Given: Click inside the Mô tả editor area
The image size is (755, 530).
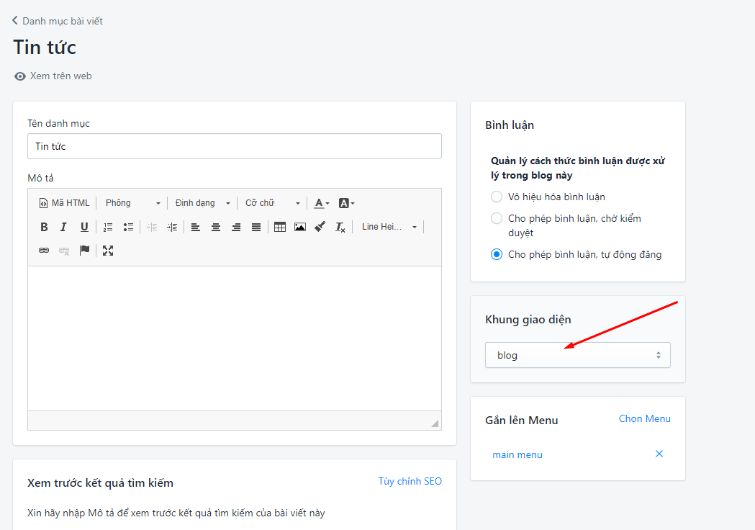Looking at the screenshot, I should (x=235, y=338).
